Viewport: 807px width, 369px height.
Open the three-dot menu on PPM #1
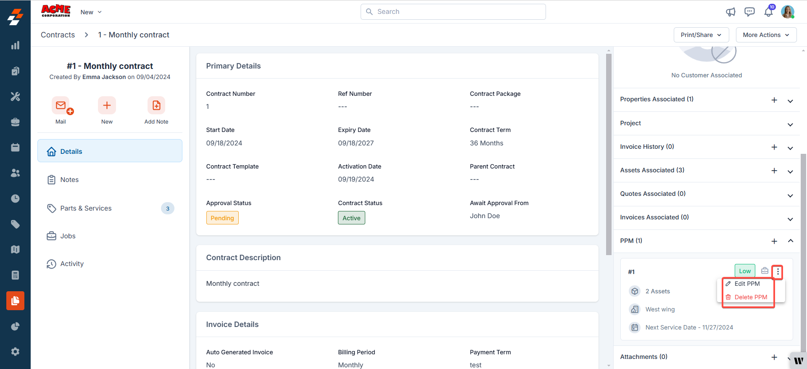point(778,271)
